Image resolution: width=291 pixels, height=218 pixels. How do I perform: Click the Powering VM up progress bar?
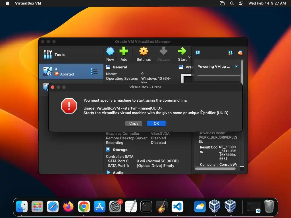(x=219, y=76)
